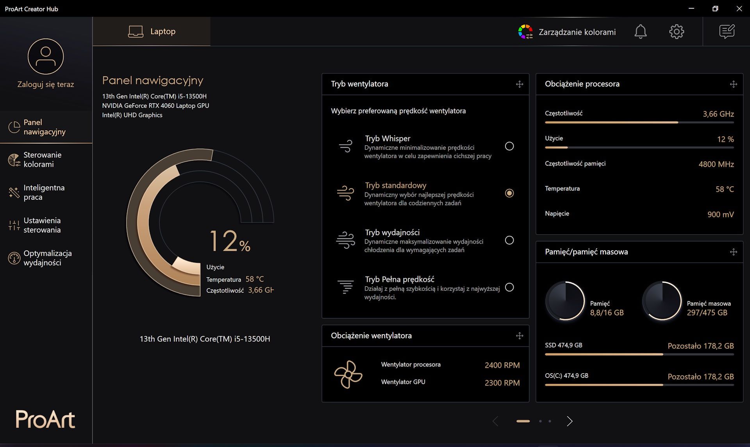Select the Tryb wydajności radio button
750x447 pixels.
[509, 240]
